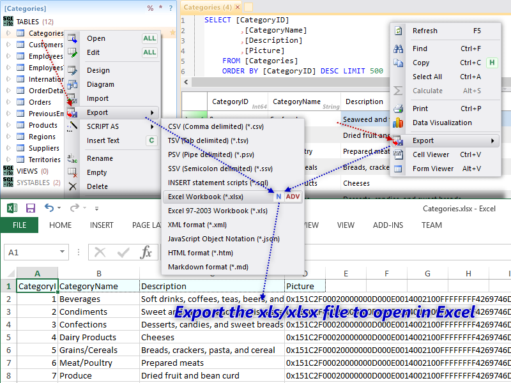Close the Categories (4) query tab
Viewport: 511px width, 383px height.
click(238, 7)
